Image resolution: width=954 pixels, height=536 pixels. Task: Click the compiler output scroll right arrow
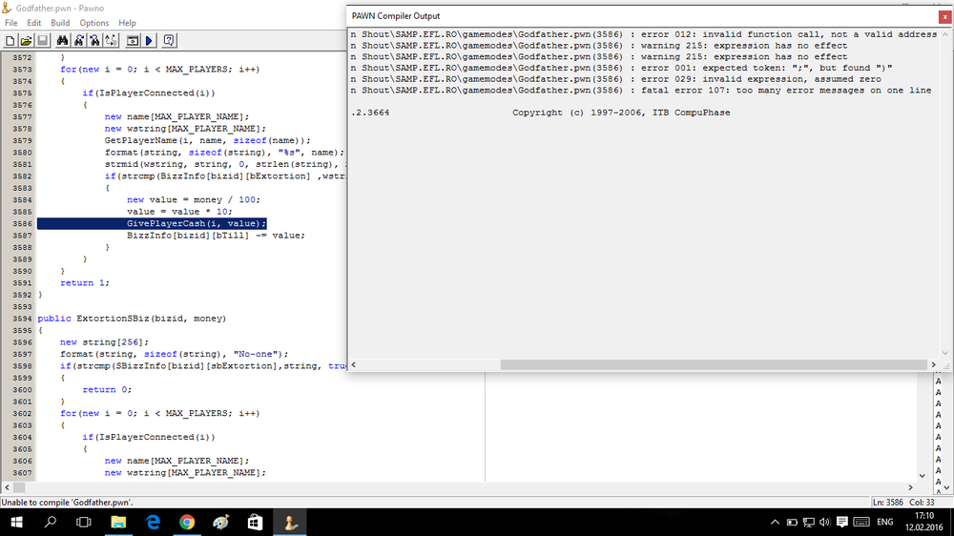click(933, 364)
